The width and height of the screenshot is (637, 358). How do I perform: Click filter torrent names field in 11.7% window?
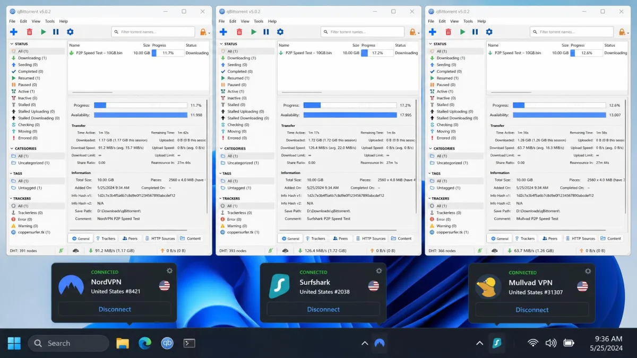coord(154,32)
